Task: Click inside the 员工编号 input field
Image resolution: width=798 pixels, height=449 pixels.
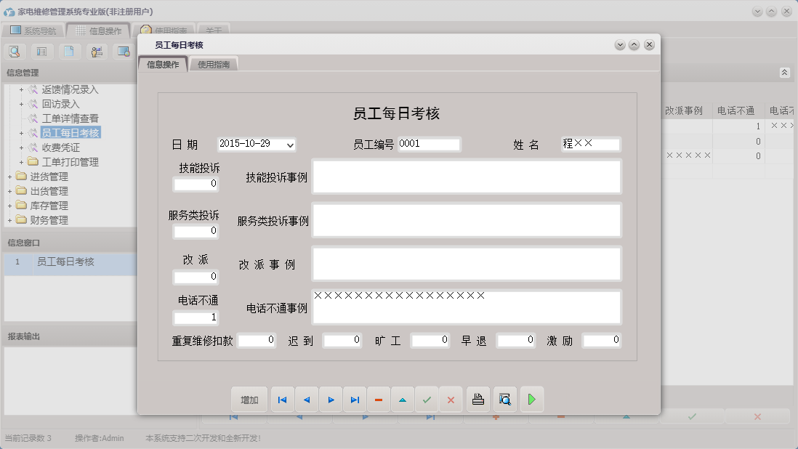Action: coord(429,143)
